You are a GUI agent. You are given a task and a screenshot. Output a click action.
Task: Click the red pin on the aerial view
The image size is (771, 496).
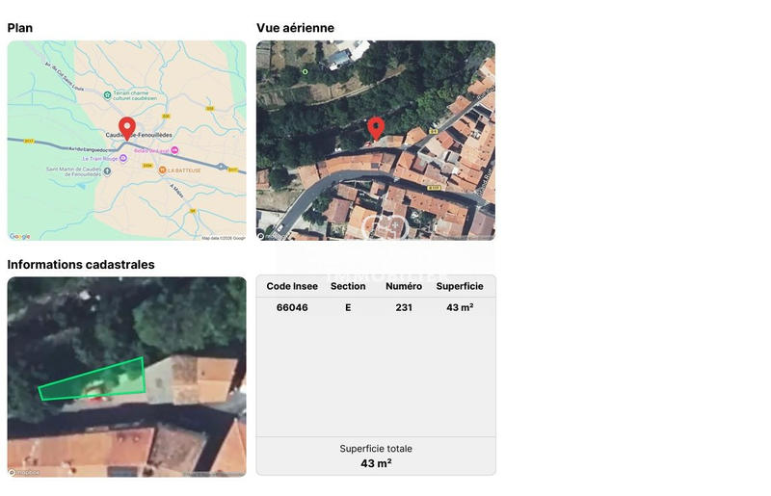376,127
